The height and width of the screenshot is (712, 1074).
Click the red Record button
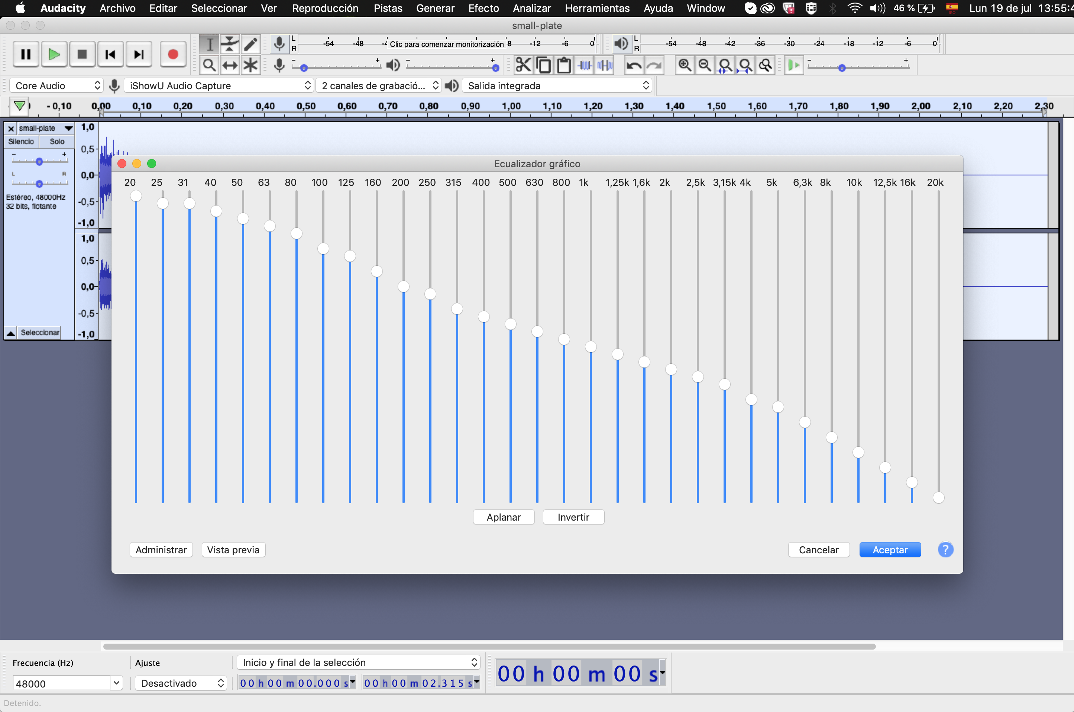(x=172, y=55)
